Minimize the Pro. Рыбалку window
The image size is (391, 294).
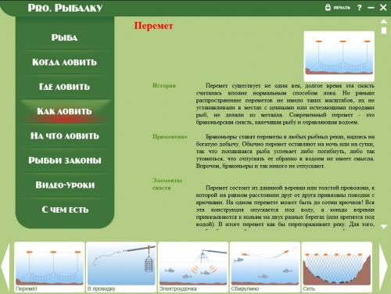[371, 8]
